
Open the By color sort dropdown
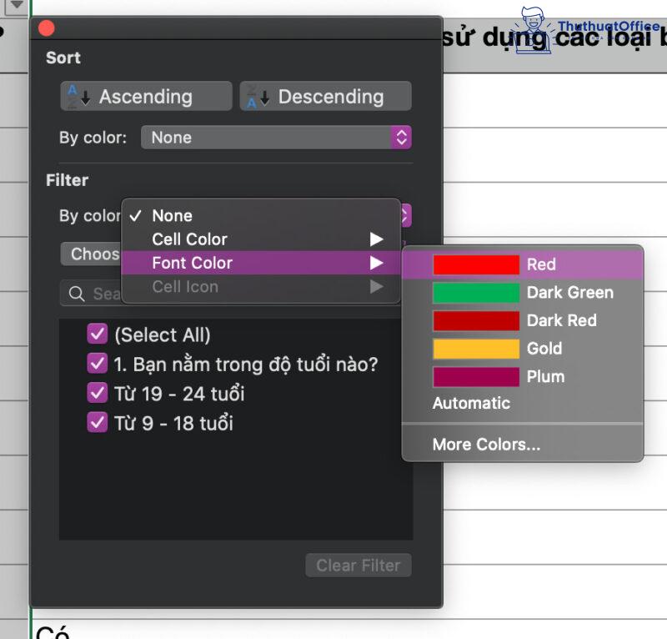coord(275,137)
